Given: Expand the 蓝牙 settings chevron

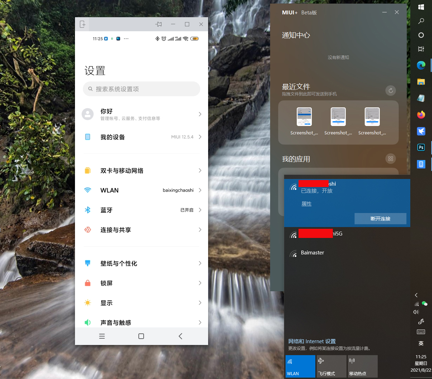Looking at the screenshot, I should [x=200, y=210].
